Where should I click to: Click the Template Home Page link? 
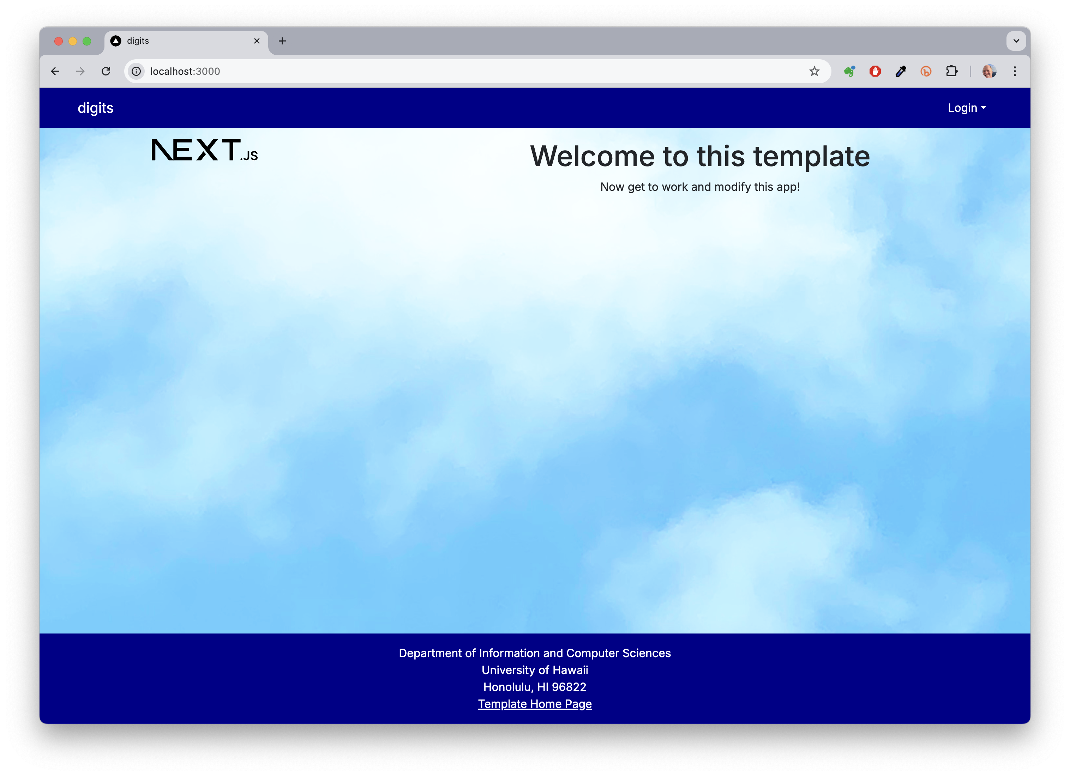pyautogui.click(x=535, y=704)
